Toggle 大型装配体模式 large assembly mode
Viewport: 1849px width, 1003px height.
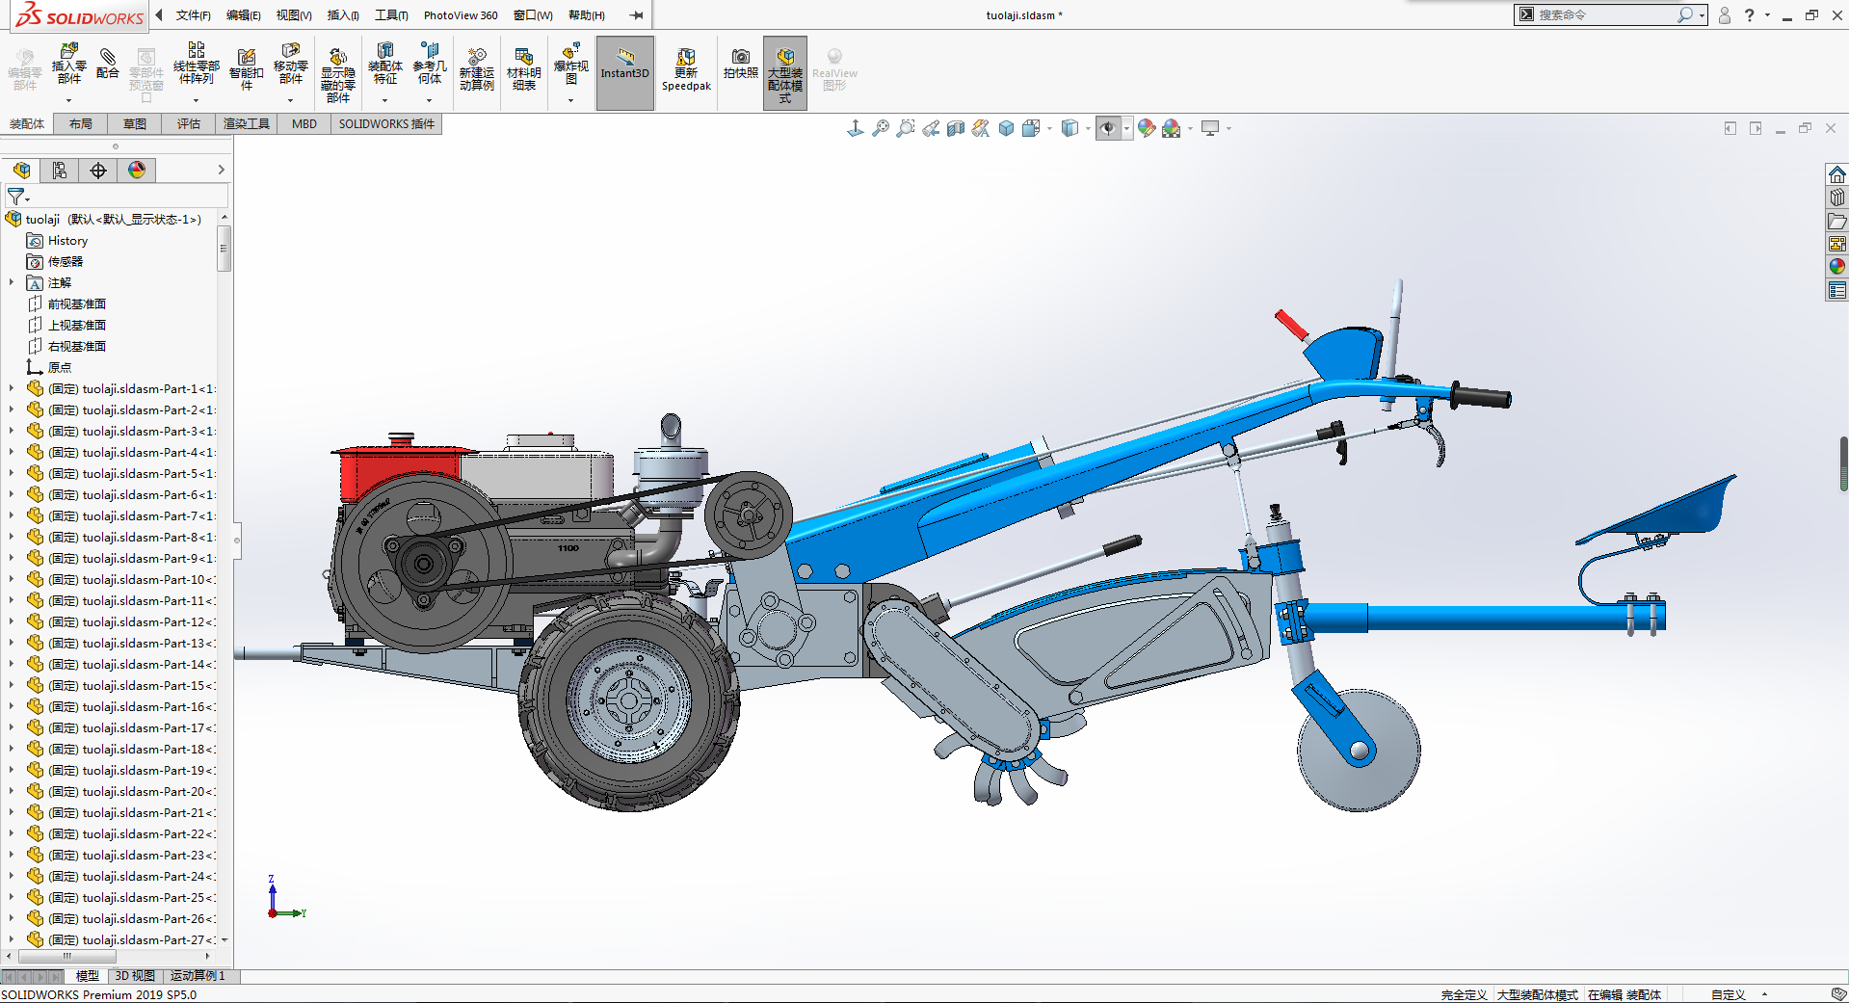[784, 72]
